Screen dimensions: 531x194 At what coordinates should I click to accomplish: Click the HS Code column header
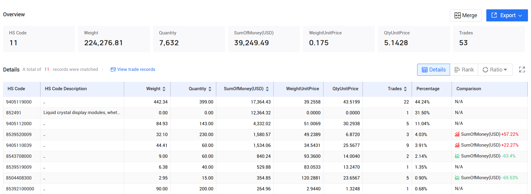22,89
